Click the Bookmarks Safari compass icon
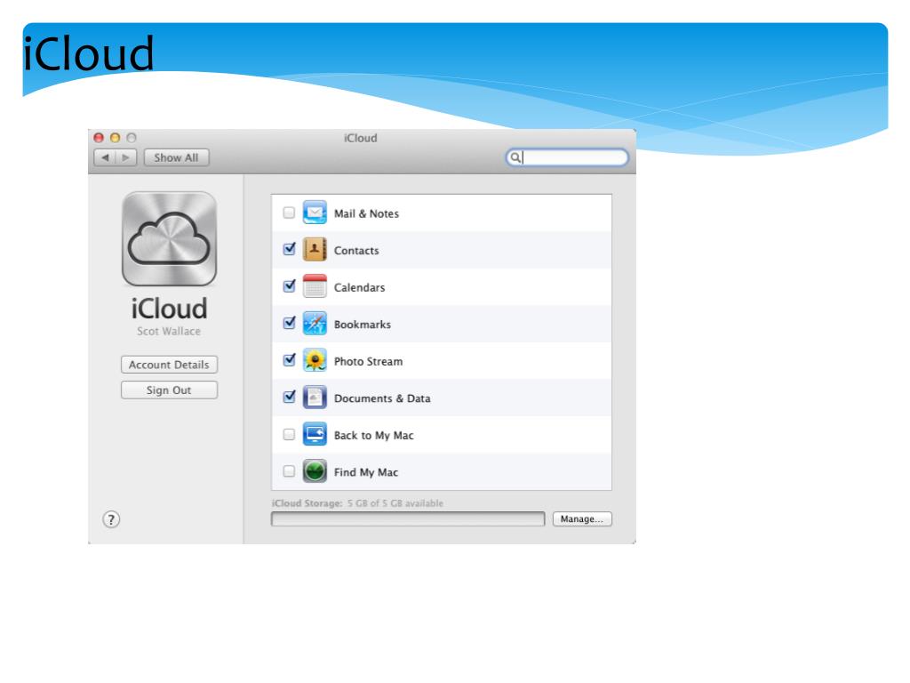 pyautogui.click(x=315, y=324)
